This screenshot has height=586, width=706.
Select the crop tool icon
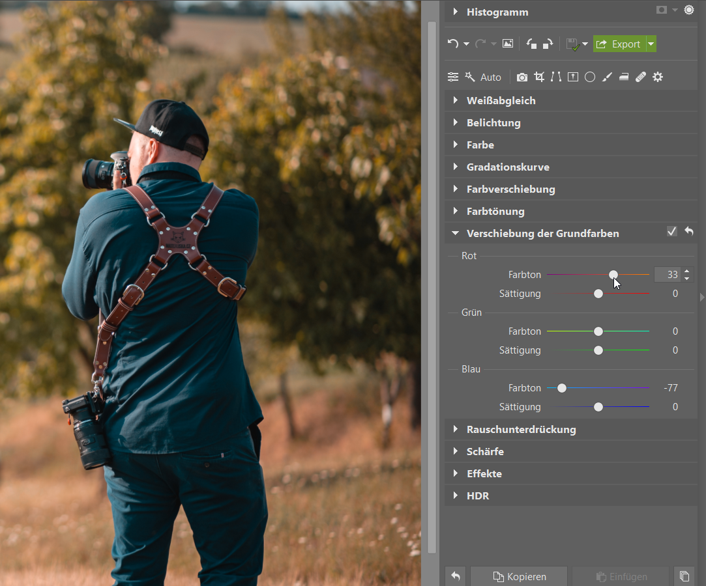(x=539, y=77)
